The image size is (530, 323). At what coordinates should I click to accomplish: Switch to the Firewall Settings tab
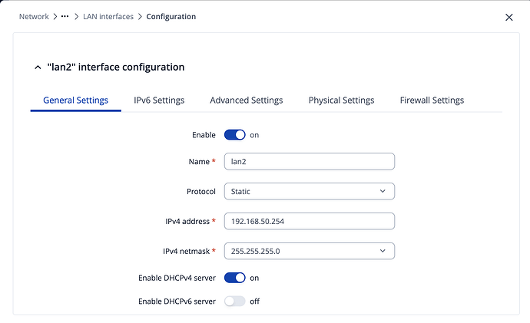[x=432, y=101]
